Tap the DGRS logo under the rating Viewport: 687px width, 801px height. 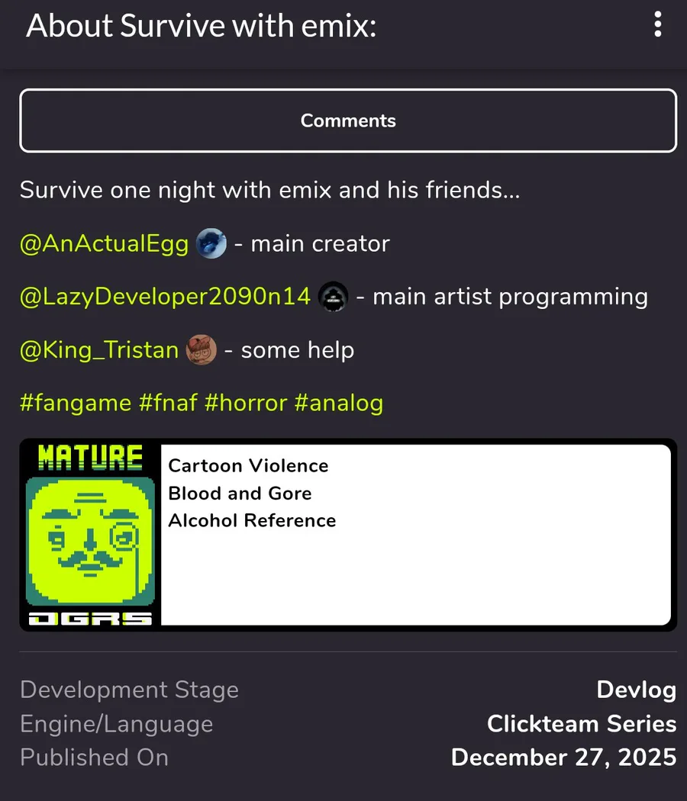pos(90,619)
